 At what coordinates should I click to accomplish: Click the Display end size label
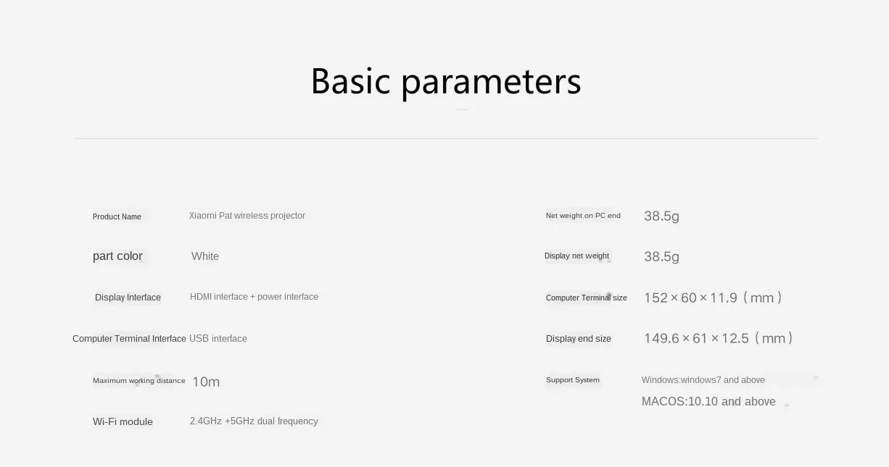[x=579, y=339]
